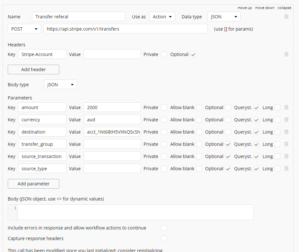Remove the currency parameter with trash icon
The height and width of the screenshot is (252, 299).
pos(286,120)
